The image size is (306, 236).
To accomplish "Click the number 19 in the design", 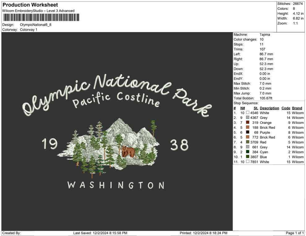I will (49, 144).
